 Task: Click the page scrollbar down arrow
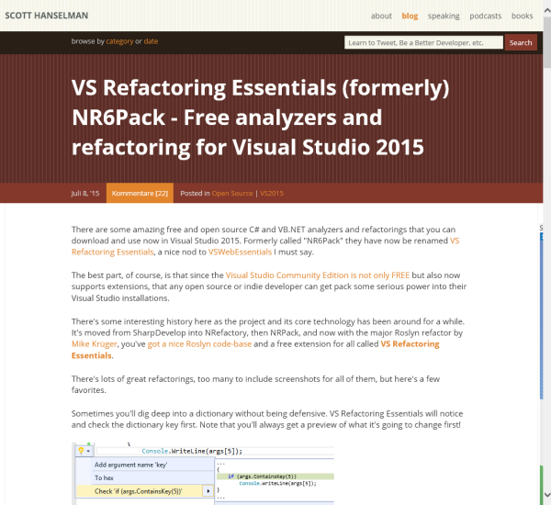tap(546, 495)
